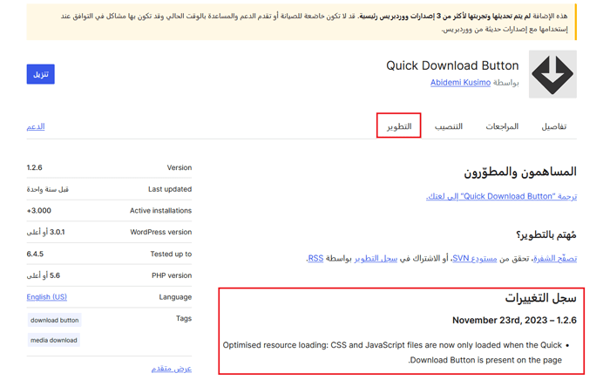
Task: Click the مُهتم بالتطوير؟ heading
Action: tap(546, 235)
